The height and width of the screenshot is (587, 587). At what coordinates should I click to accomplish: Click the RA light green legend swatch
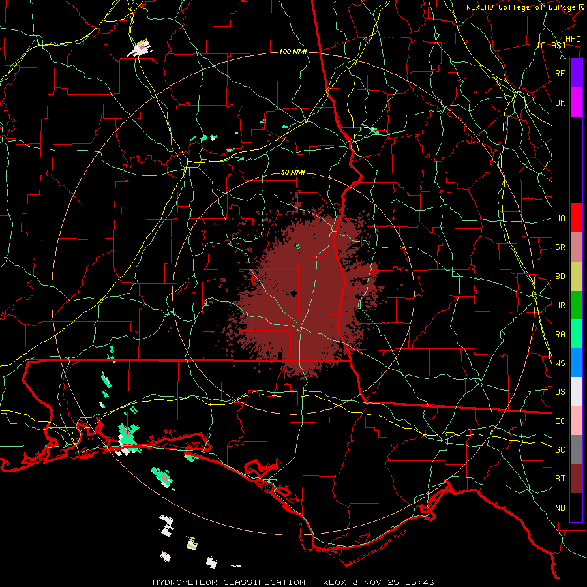click(576, 334)
